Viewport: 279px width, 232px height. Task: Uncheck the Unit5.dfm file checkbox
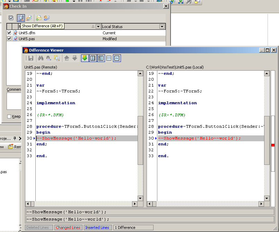point(9,33)
